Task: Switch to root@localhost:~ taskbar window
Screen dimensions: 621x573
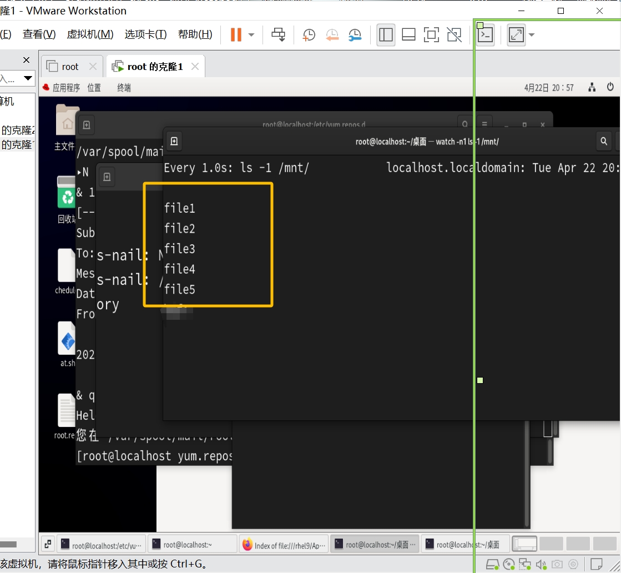Action: 193,545
